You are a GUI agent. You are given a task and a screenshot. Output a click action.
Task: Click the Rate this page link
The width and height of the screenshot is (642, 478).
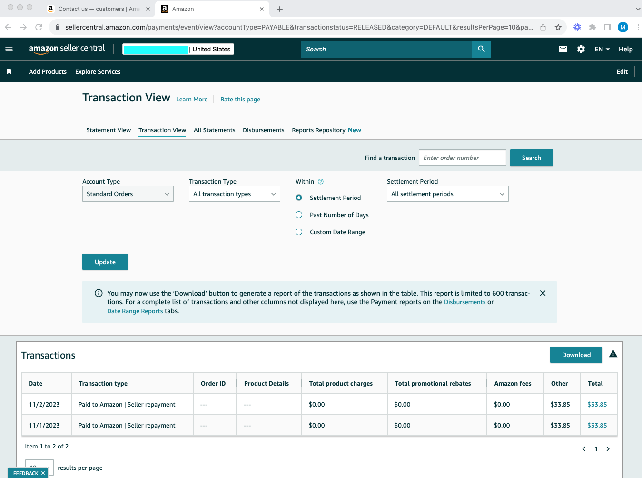click(240, 99)
